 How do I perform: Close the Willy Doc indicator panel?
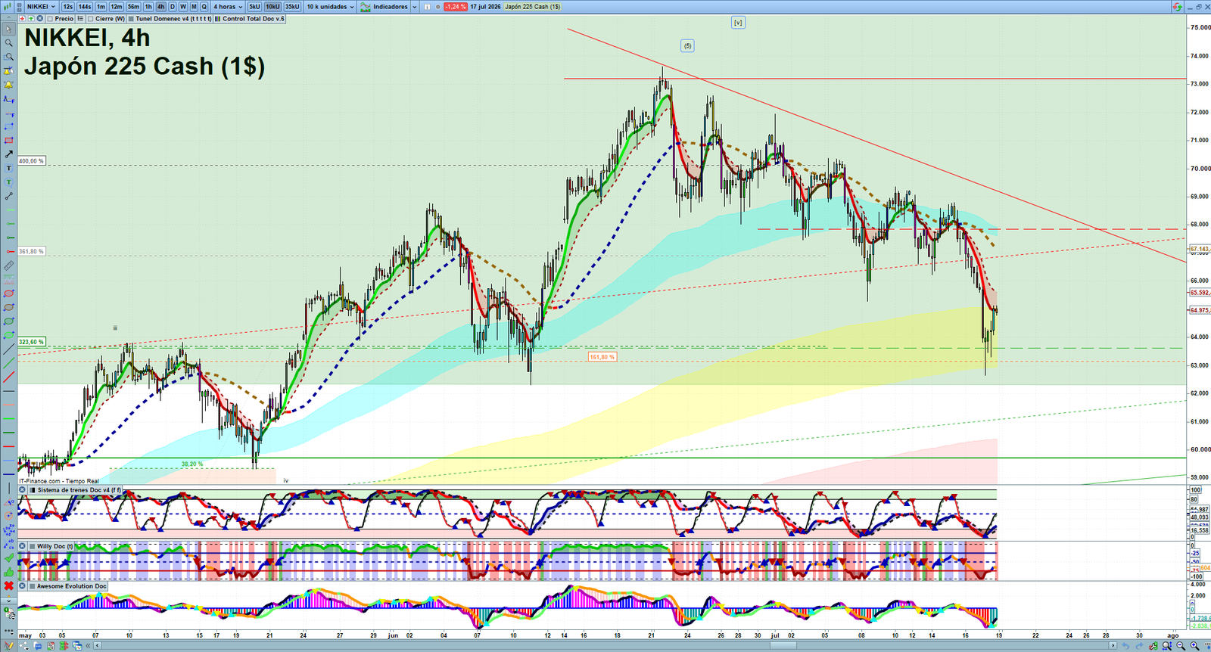(22, 545)
